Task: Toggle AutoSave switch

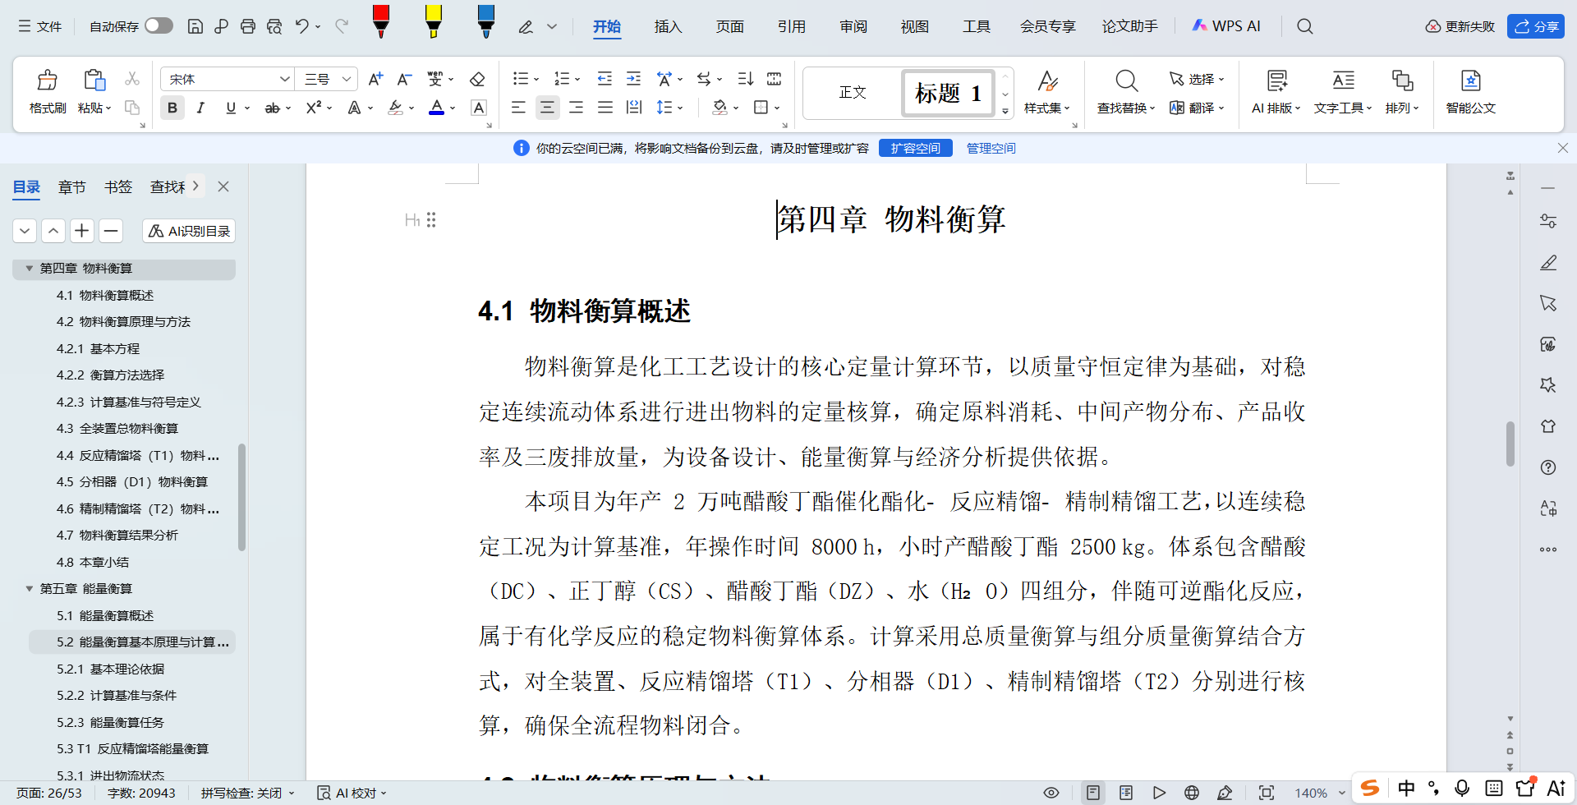Action: click(x=159, y=25)
